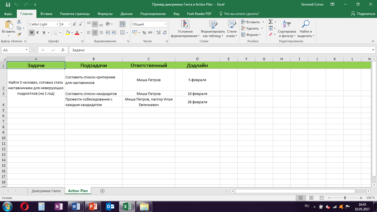Click the Cut scissors icon
Screen dimensions: 377x212
click(x=19, y=22)
